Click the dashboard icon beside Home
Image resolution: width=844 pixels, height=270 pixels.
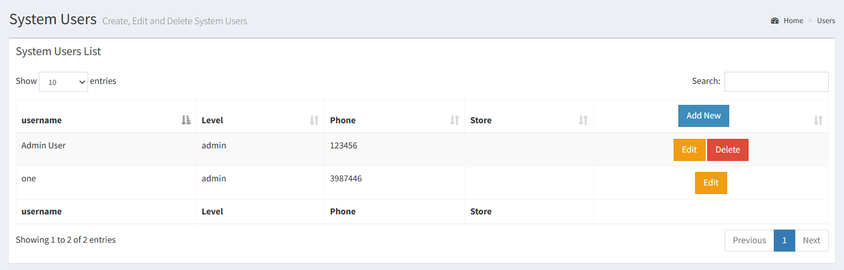point(775,21)
